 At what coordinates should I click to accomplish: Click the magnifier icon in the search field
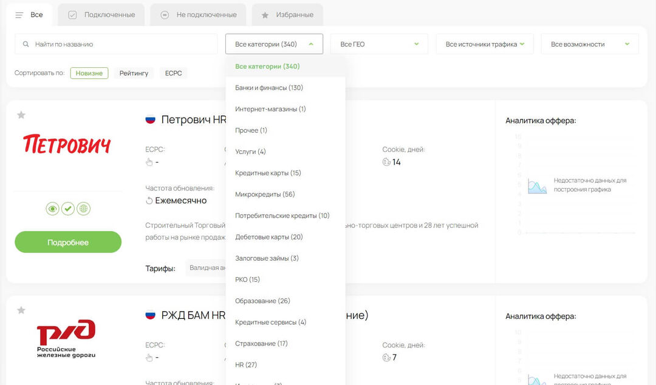coord(25,44)
